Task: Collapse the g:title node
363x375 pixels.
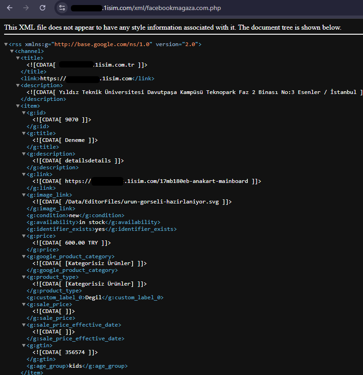Action: click(x=24, y=133)
